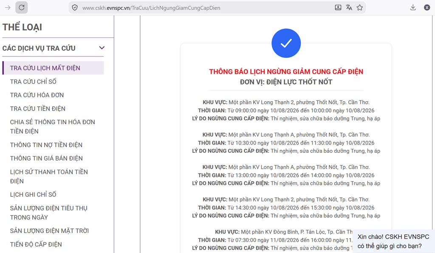The height and width of the screenshot is (253, 435).
Task: Bookmark this page with the star icon
Action: pos(360,8)
